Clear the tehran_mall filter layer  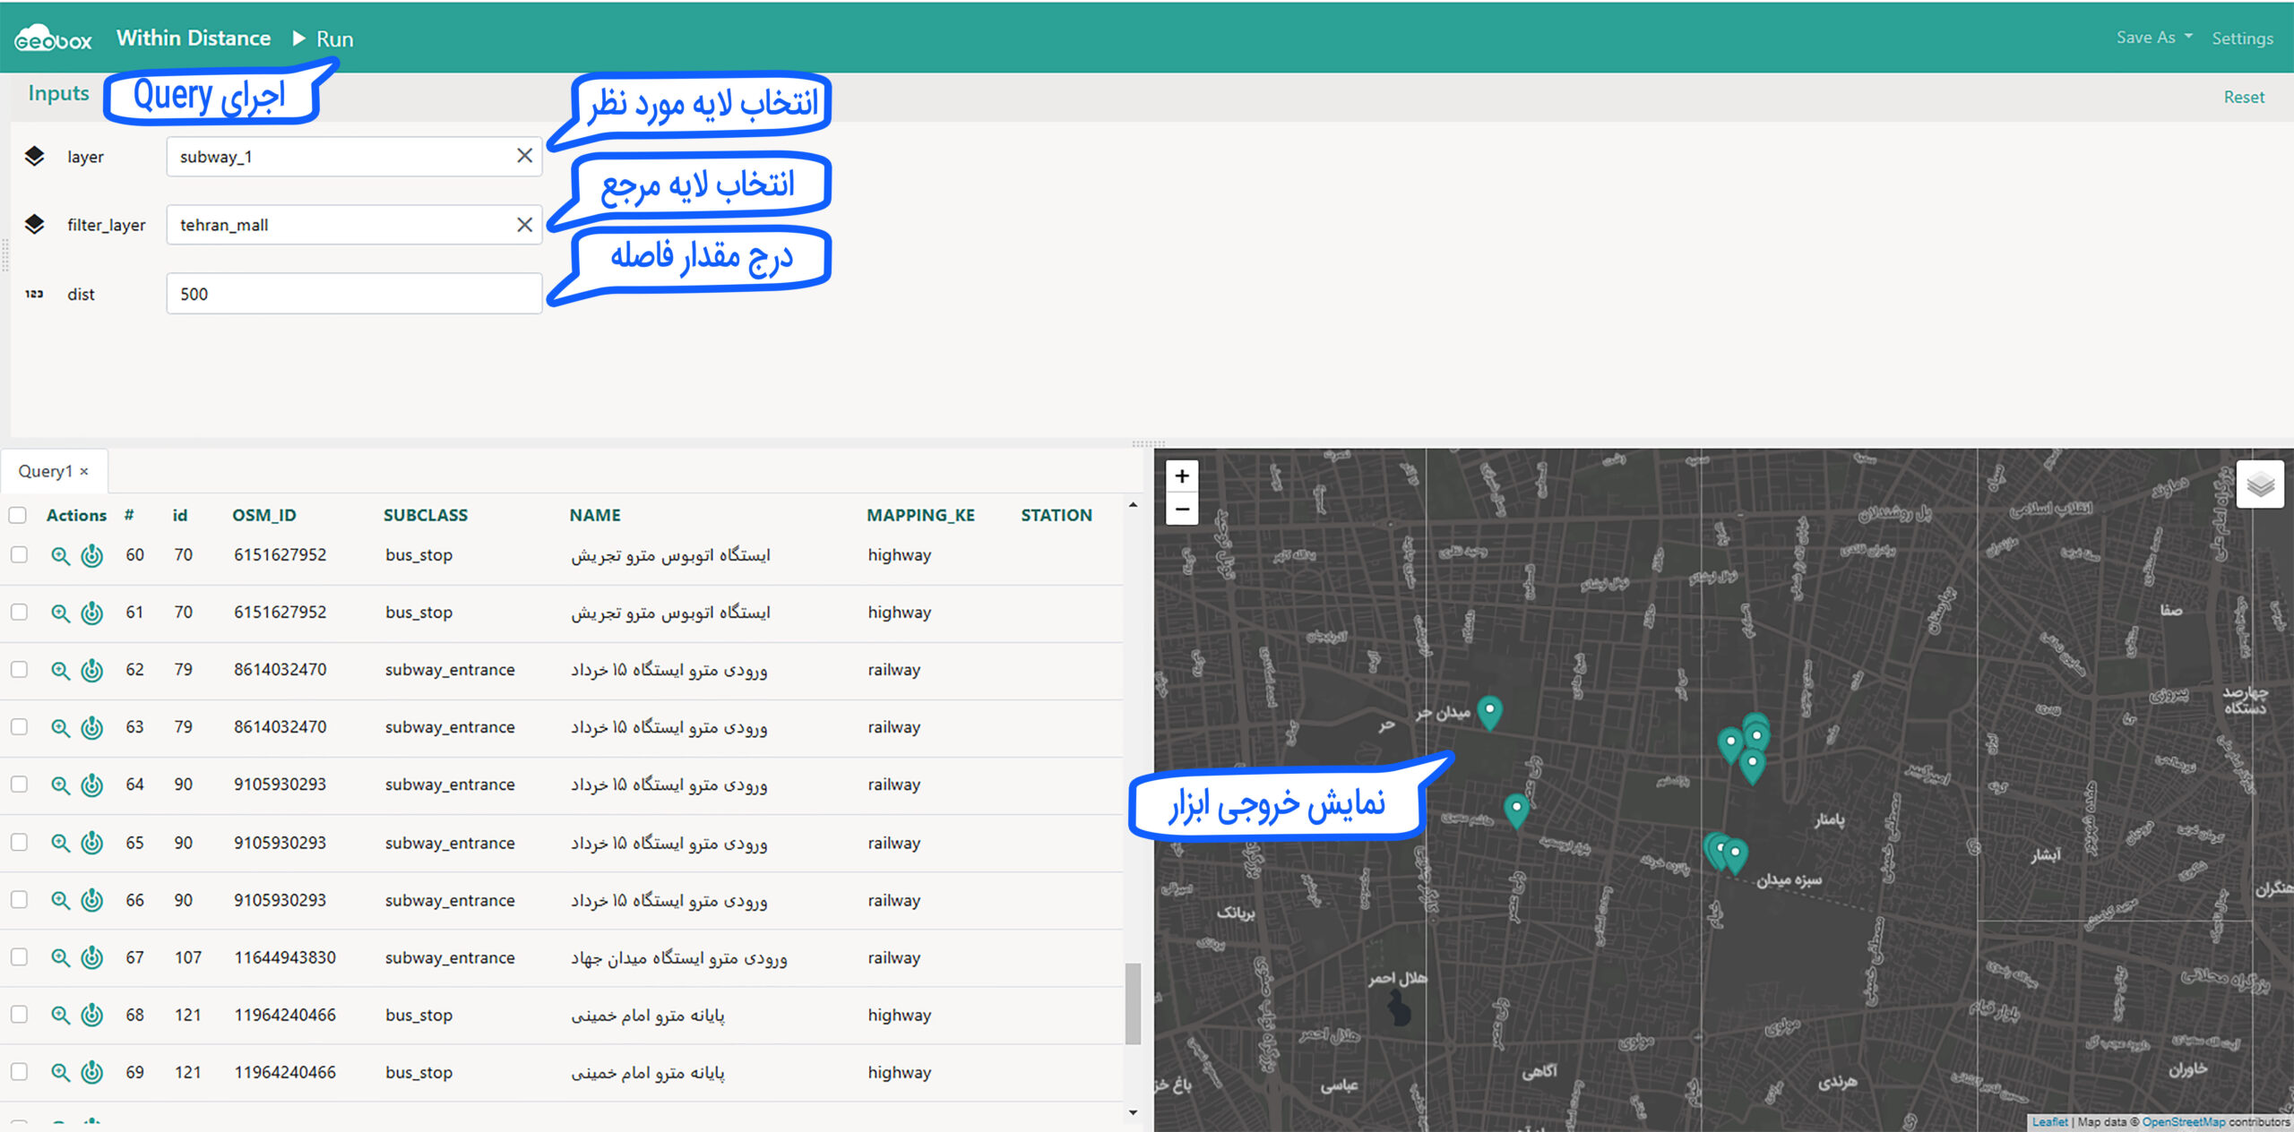click(524, 225)
